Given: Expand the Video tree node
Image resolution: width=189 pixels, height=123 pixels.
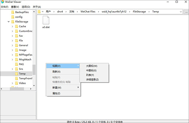Looking at the screenshot, I should coord(12,83).
